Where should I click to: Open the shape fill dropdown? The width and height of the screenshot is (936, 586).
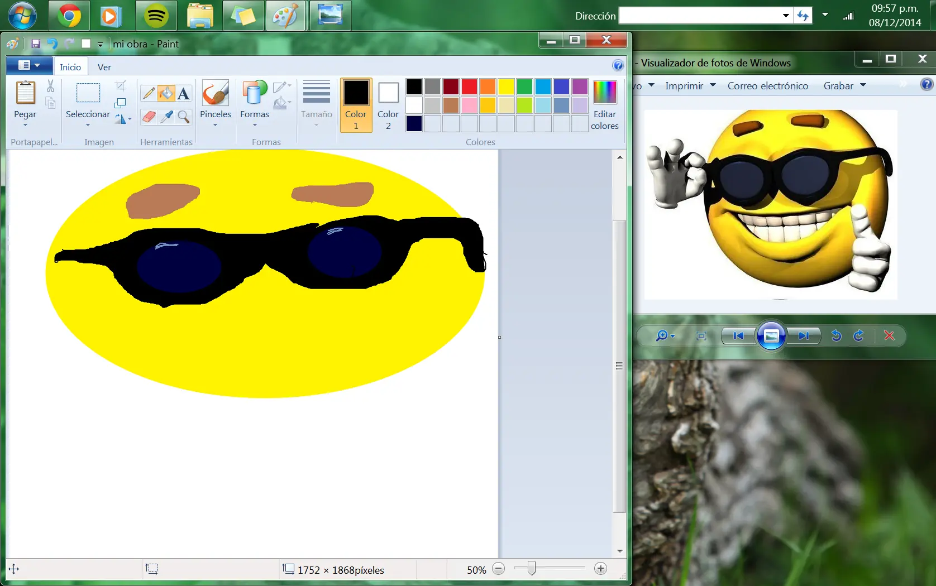click(x=282, y=103)
